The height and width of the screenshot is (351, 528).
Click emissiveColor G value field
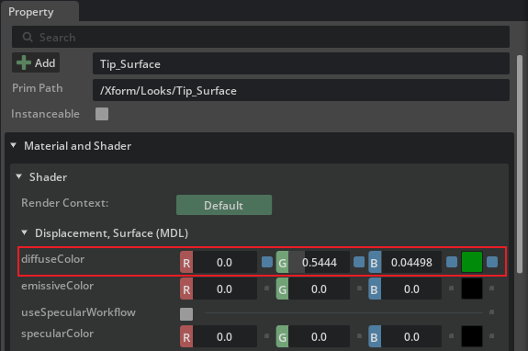[320, 289]
